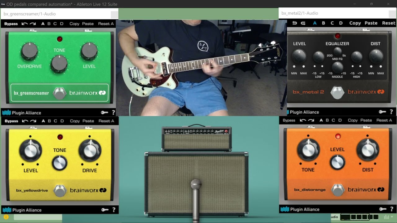
Task: Click Copy in bx_distorange toolbar
Action: point(353,120)
